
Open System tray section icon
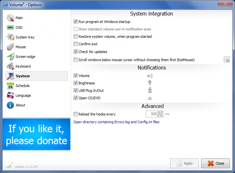(10, 37)
